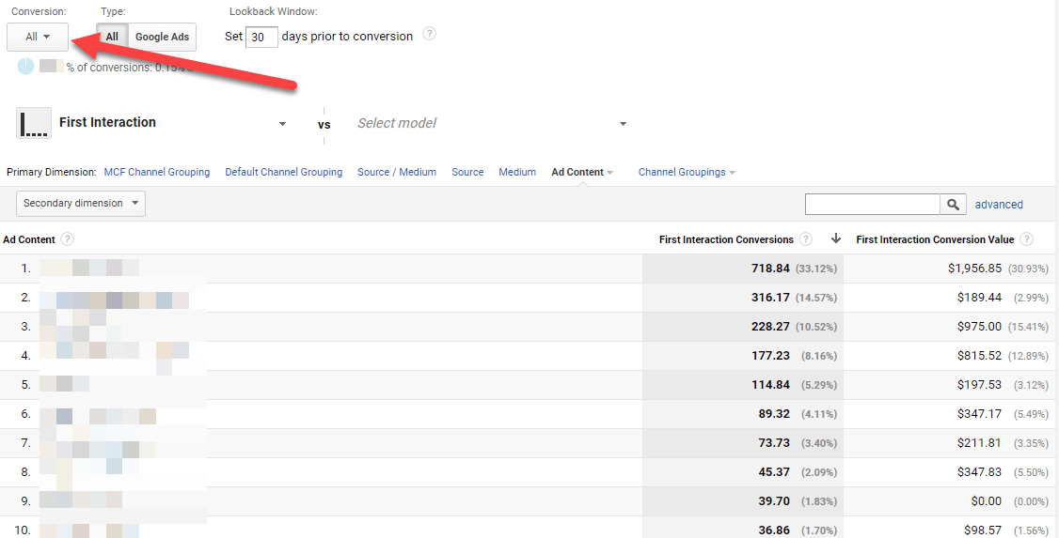Click the lookback window days field
Screen dimensions: 1059x538
click(x=261, y=37)
